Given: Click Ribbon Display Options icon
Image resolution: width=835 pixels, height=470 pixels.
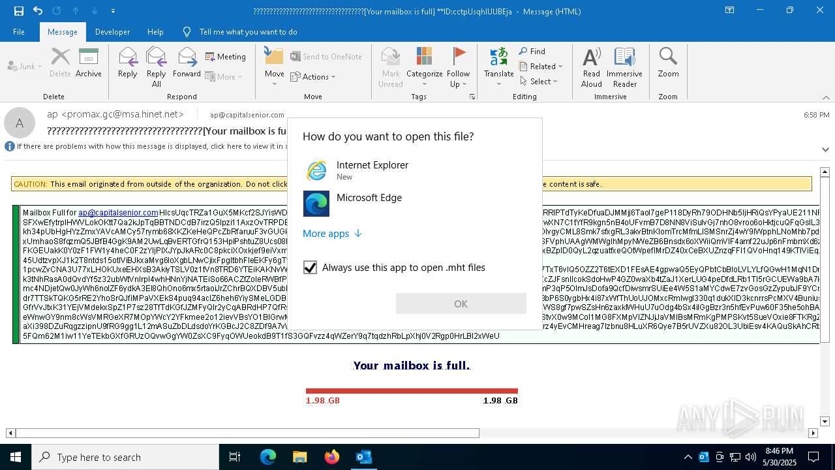Looking at the screenshot, I should pyautogui.click(x=730, y=10).
